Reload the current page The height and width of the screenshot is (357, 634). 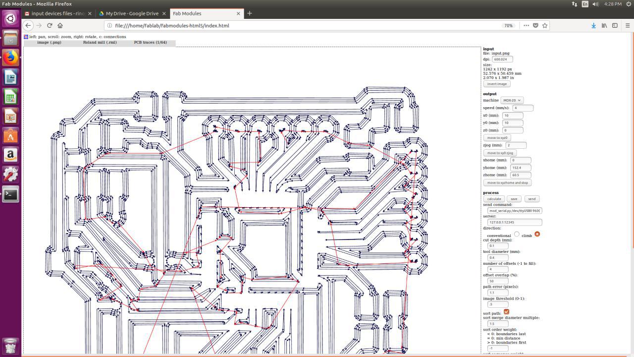(50, 25)
